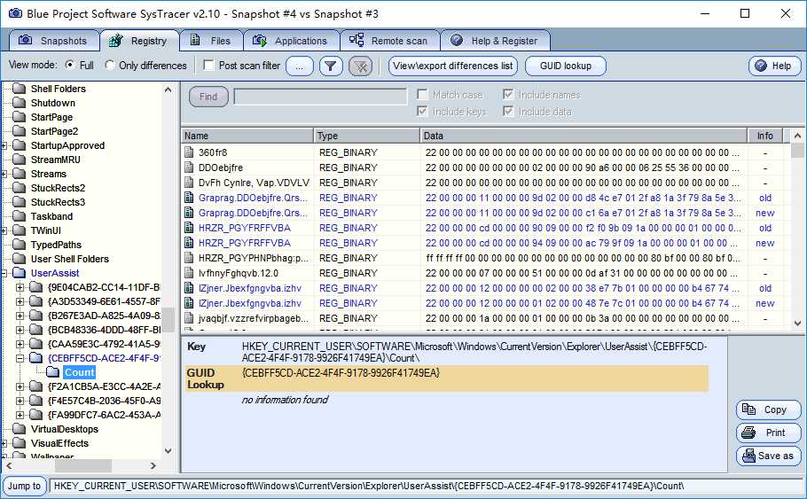
Task: Click the Print button with printer icon
Action: pos(767,433)
